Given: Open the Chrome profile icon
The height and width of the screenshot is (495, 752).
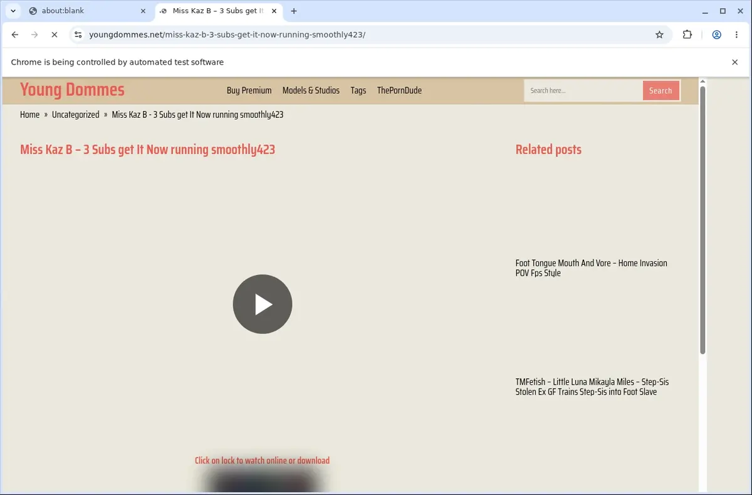Looking at the screenshot, I should 716,34.
